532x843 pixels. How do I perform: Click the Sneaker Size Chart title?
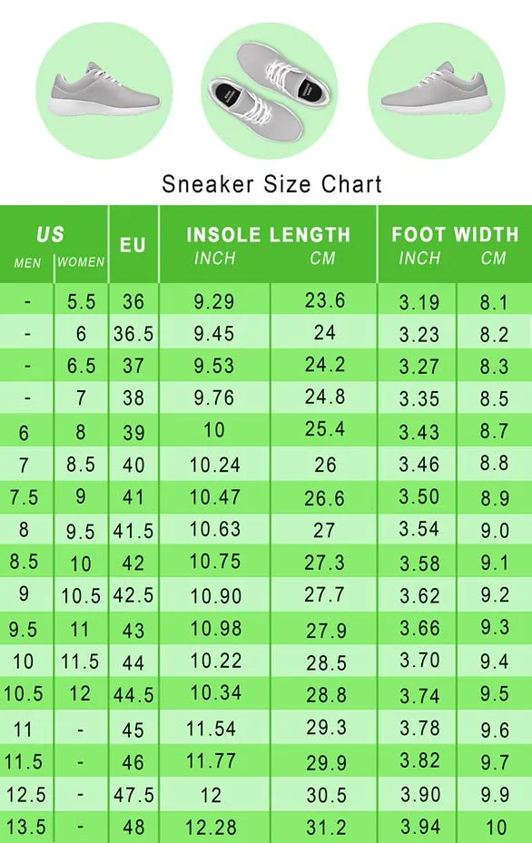[x=271, y=184]
